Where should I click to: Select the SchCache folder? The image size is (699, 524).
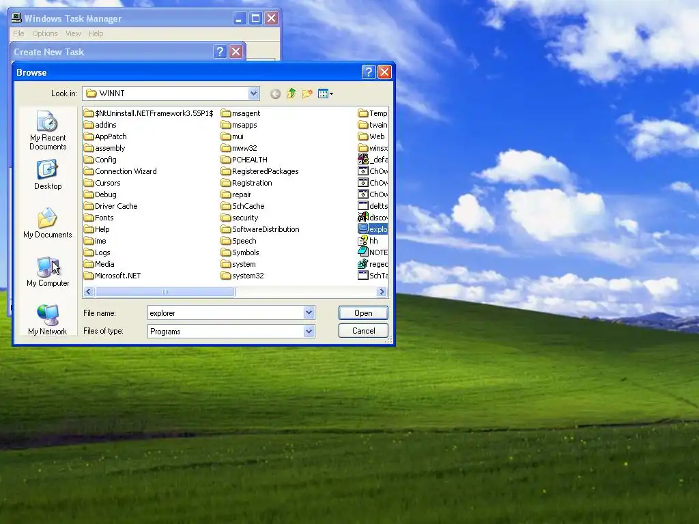[243, 206]
